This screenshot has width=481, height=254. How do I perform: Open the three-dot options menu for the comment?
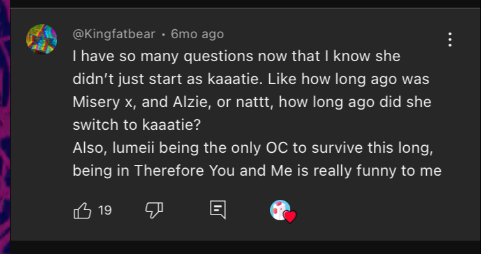pyautogui.click(x=450, y=39)
